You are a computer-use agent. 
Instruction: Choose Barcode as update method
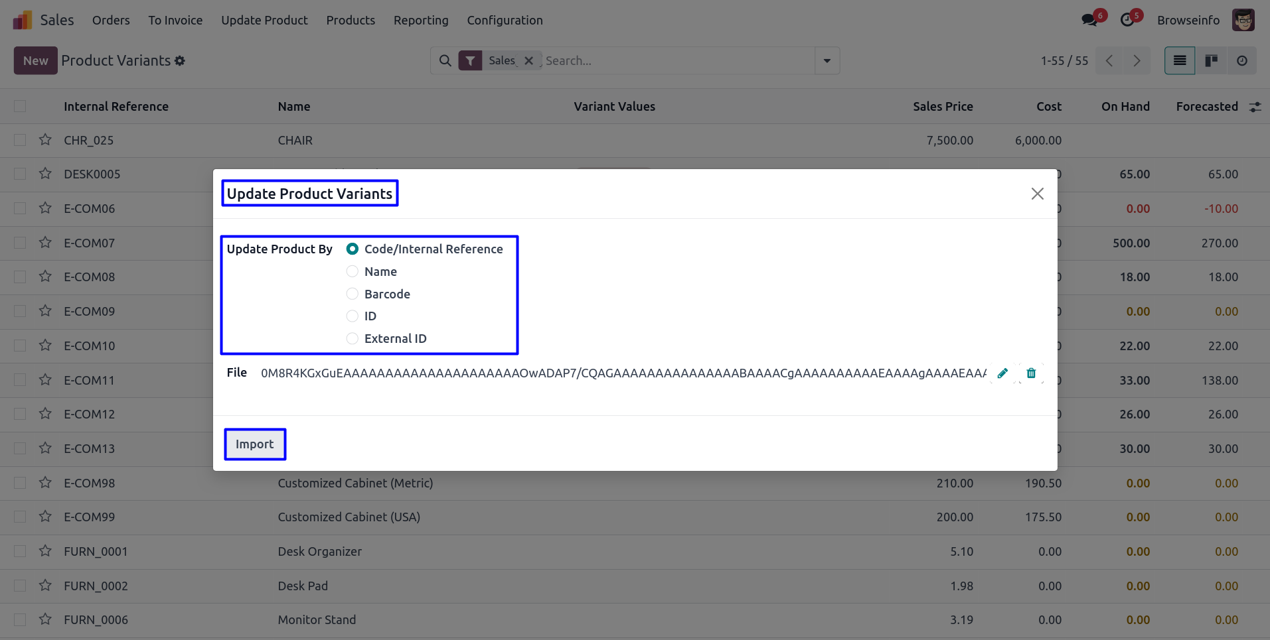pos(353,294)
